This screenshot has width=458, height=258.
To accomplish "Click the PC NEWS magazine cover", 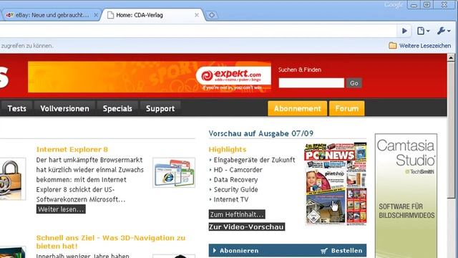I will coord(336,183).
